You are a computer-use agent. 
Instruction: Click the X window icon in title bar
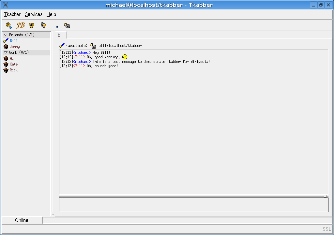[6, 5]
